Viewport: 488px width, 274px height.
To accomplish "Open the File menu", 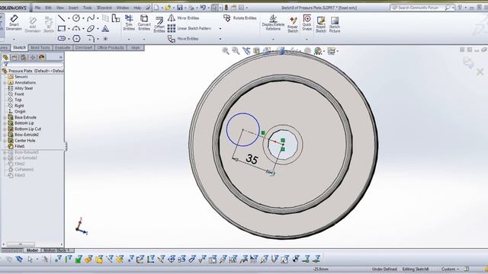I will [37, 8].
